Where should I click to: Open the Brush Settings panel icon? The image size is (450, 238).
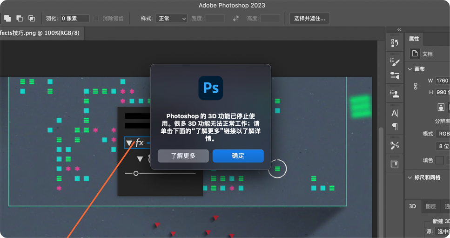point(395,75)
